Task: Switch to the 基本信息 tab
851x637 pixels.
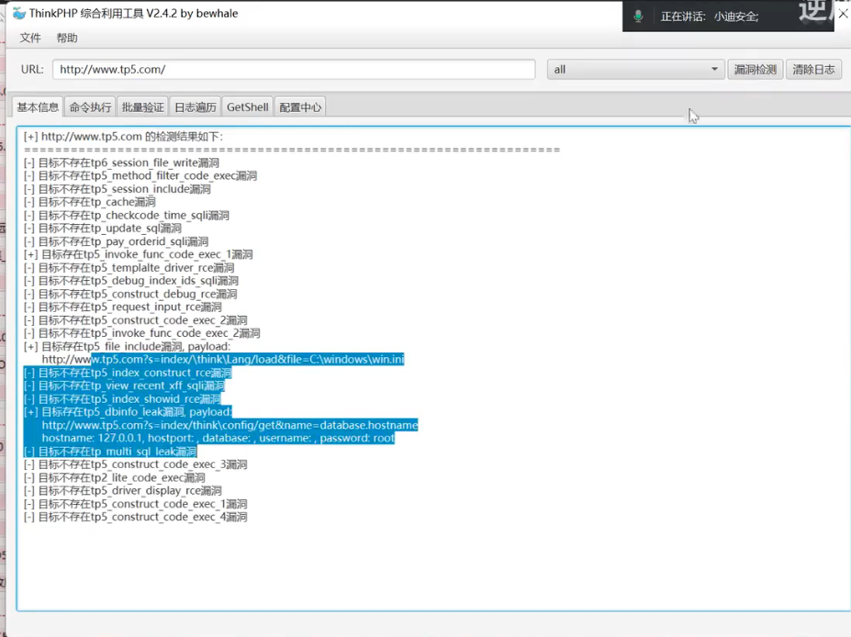Action: click(38, 106)
